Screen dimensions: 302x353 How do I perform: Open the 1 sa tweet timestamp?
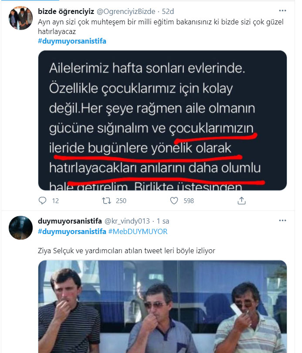[163, 221]
